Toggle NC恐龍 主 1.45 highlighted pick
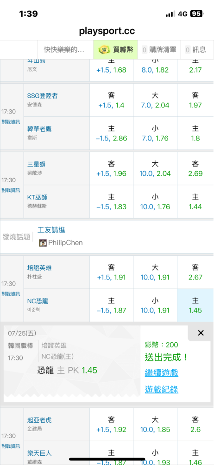The image size is (214, 465). [x=195, y=305]
